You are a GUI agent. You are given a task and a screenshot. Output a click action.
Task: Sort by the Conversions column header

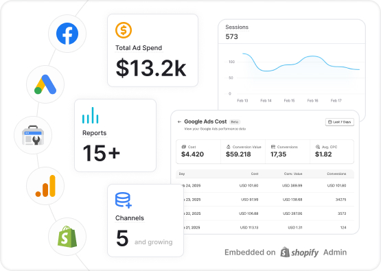click(336, 174)
